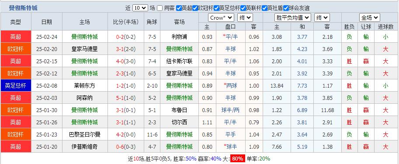Click the *两球 handicap value
This screenshot has height=164, width=399.
pos(231,85)
